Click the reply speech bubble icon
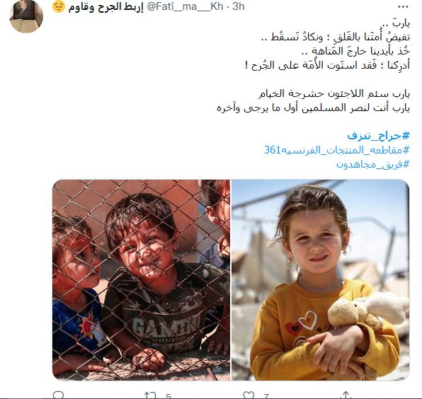Image resolution: width=422 pixels, height=399 pixels. click(x=58, y=395)
